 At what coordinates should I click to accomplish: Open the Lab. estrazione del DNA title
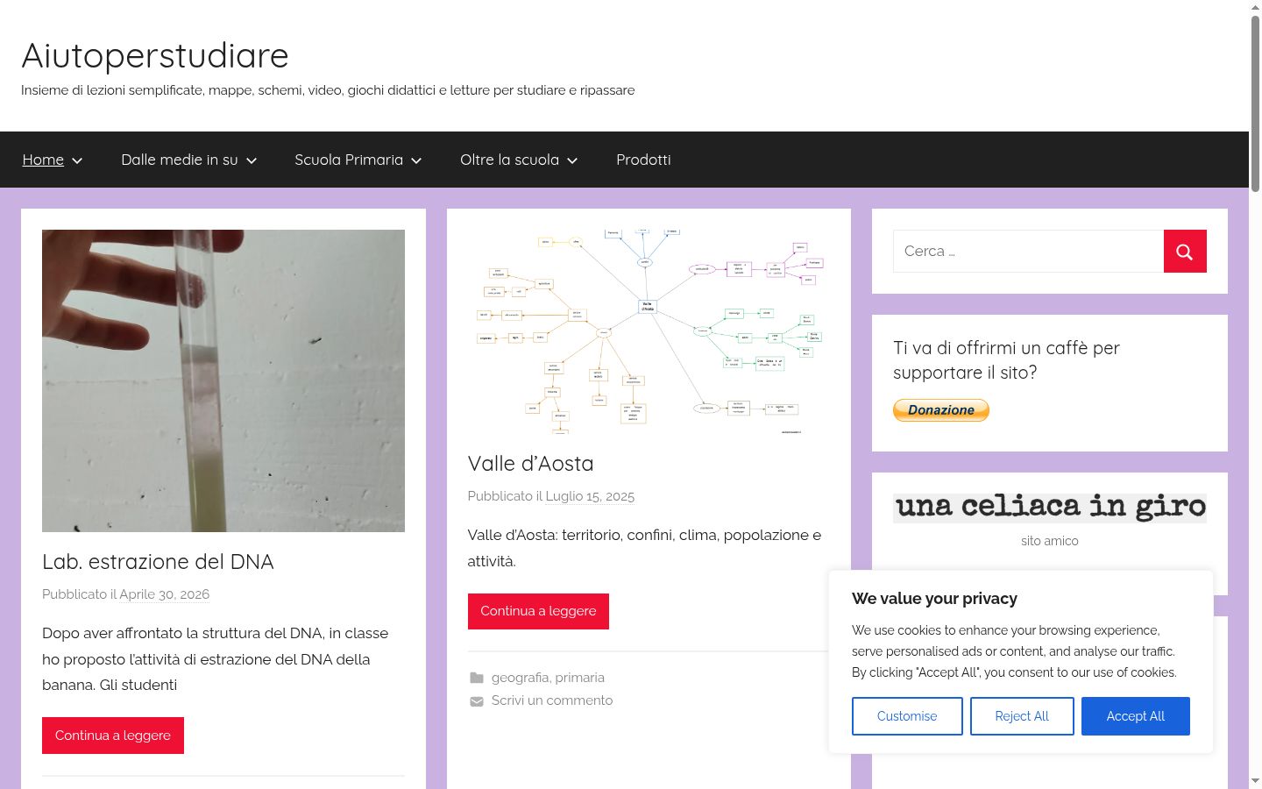[x=158, y=561]
